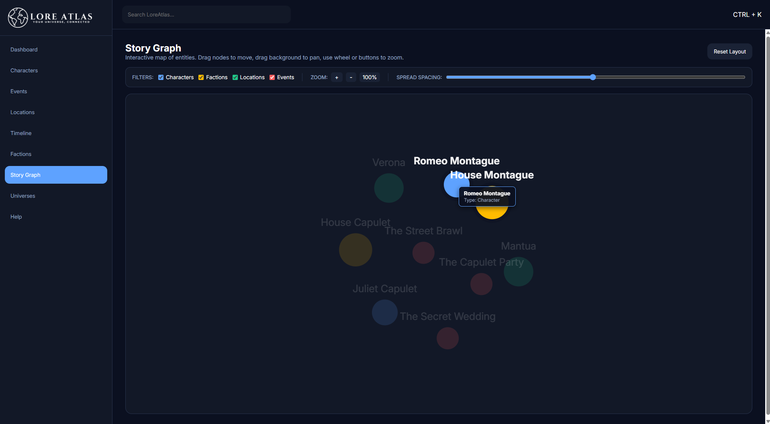Go to the Events sidebar page

[x=56, y=91]
